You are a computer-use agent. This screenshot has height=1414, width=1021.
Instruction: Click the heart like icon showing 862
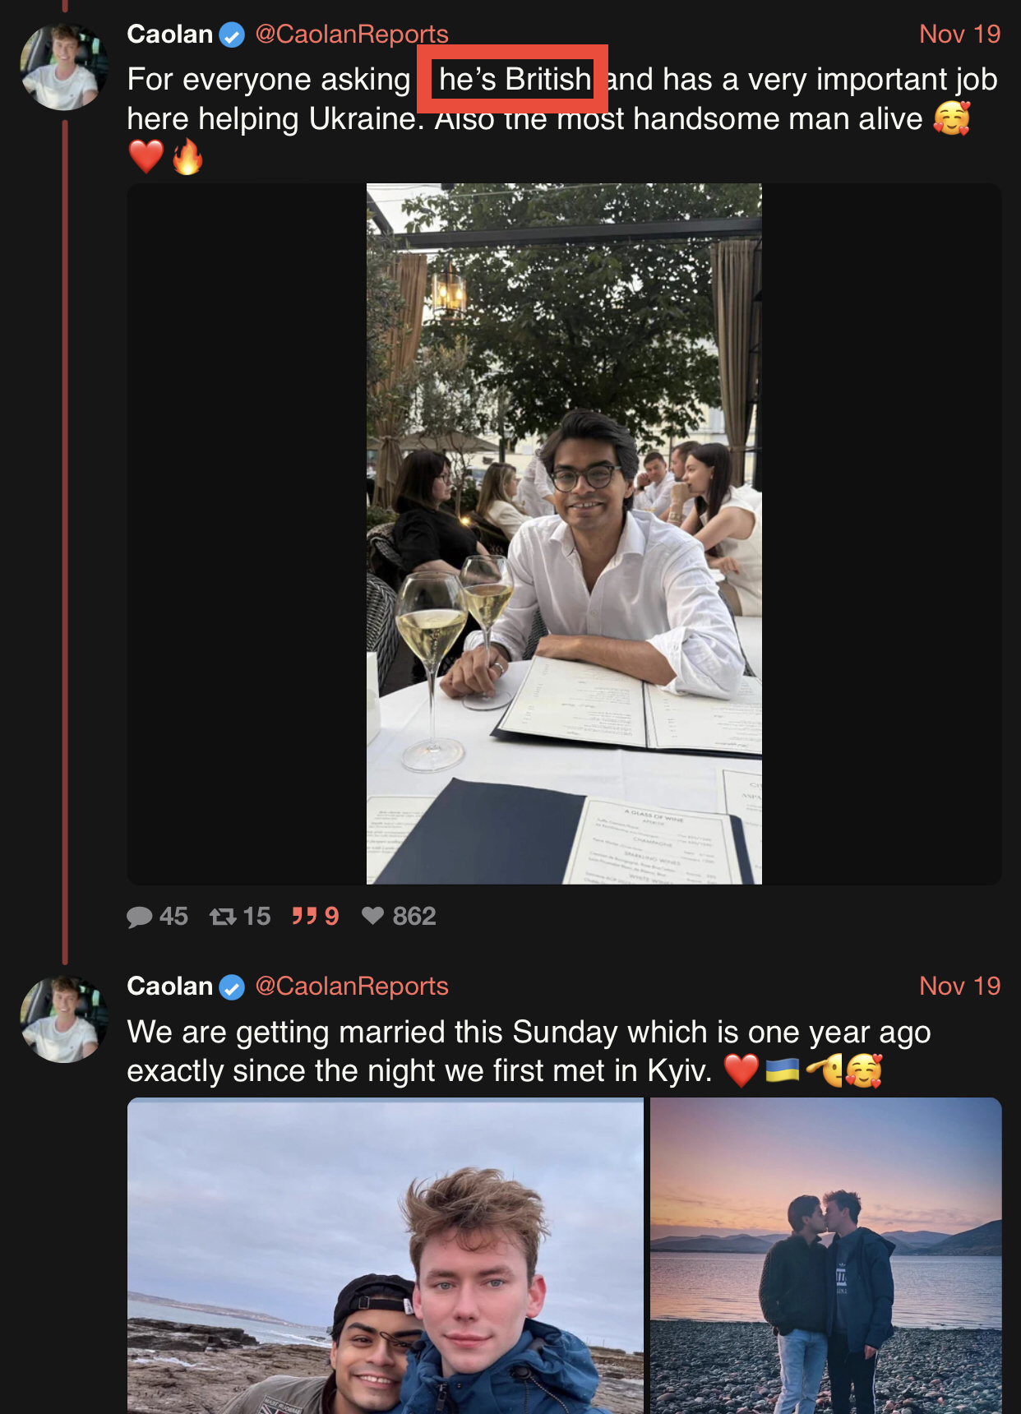click(373, 916)
